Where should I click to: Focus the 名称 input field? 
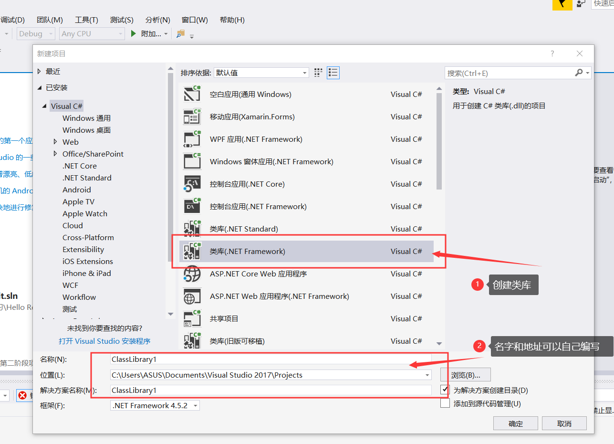coord(271,359)
